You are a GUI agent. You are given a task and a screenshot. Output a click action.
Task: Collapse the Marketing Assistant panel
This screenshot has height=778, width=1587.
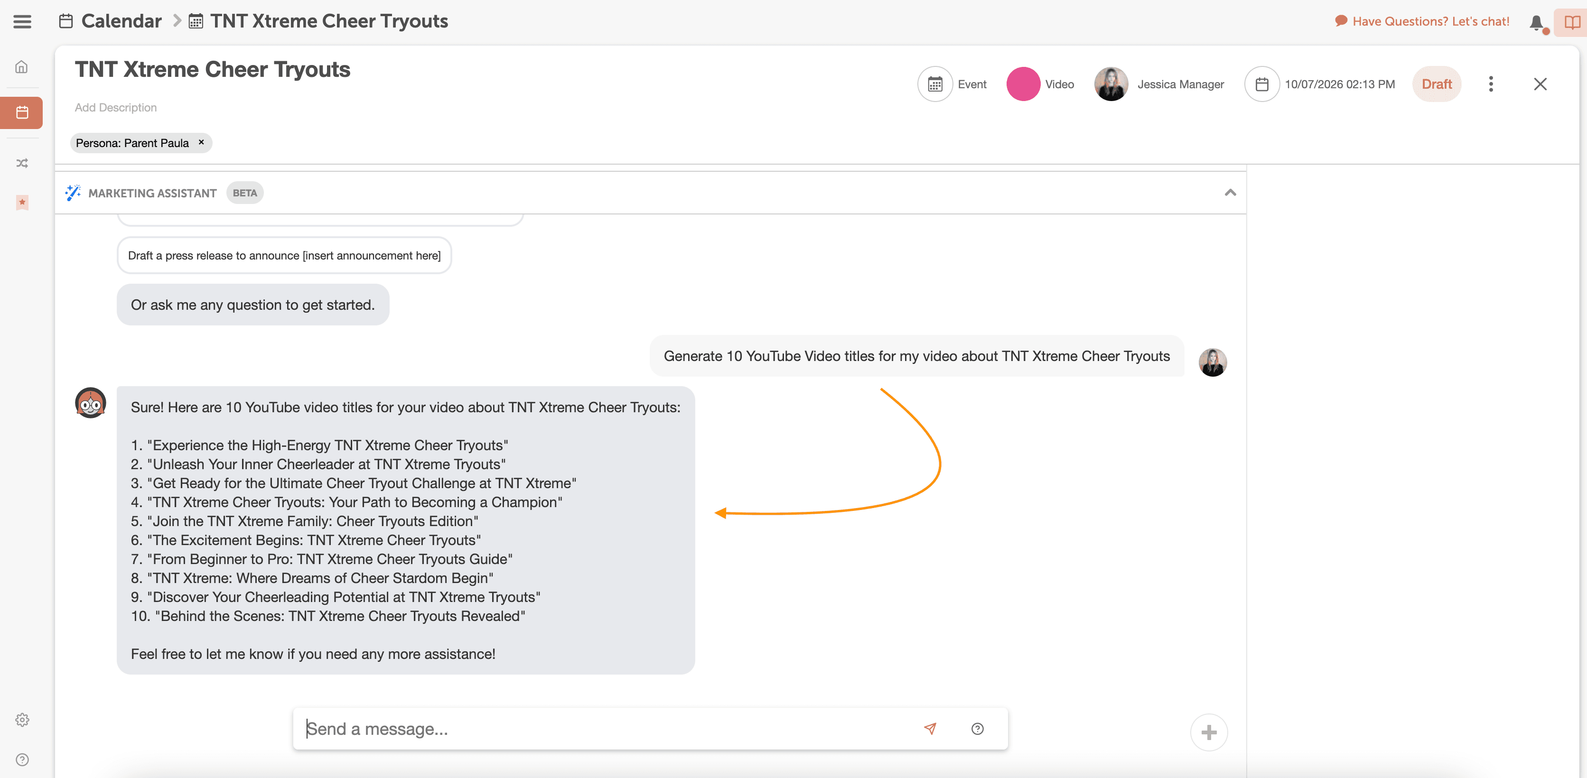[x=1230, y=193]
